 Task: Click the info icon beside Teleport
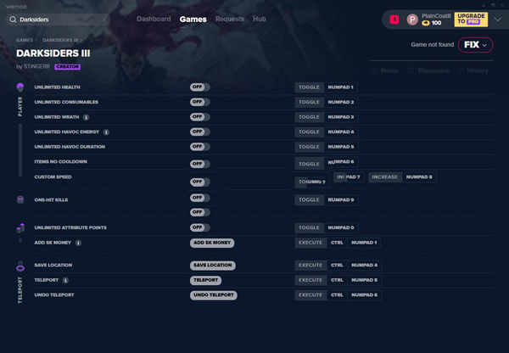[65, 279]
